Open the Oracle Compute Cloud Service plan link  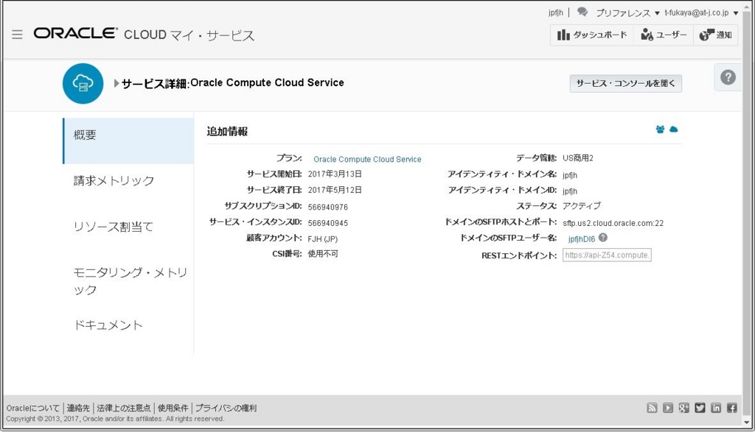(367, 159)
